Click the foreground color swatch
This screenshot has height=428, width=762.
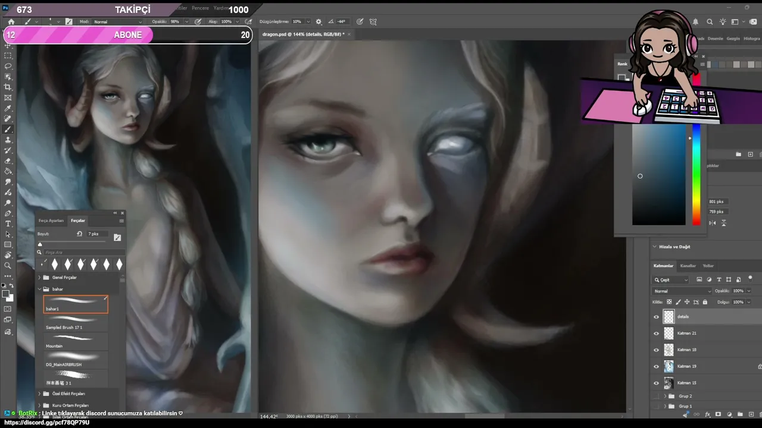coord(5,294)
